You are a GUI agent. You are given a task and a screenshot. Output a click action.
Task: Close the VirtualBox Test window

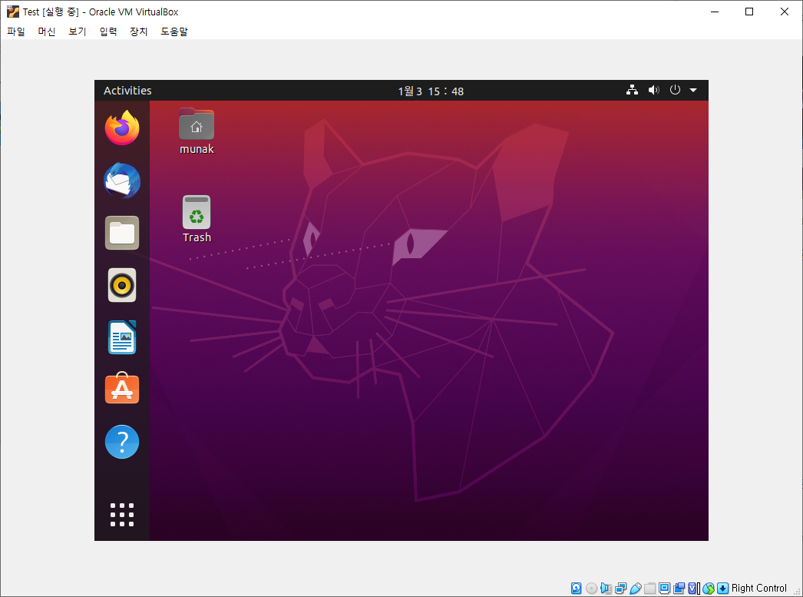[x=784, y=12]
